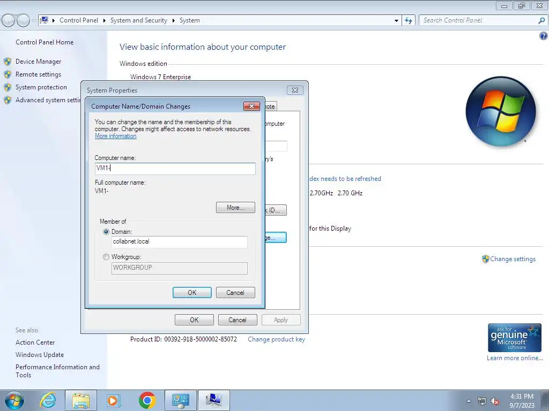Click the shield icon beside Device Manager
Viewport: 549px width, 411px height.
click(8, 62)
